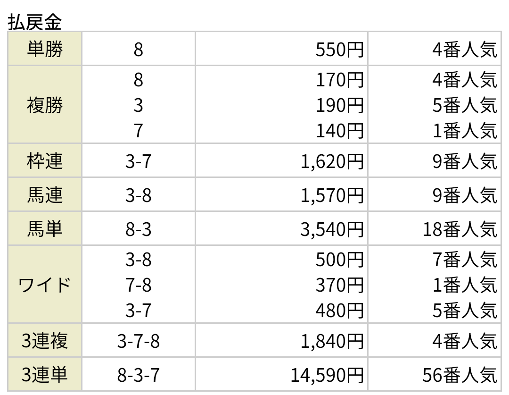Select the 1,620円 枠連 payout
The image size is (509, 395).
(332, 161)
